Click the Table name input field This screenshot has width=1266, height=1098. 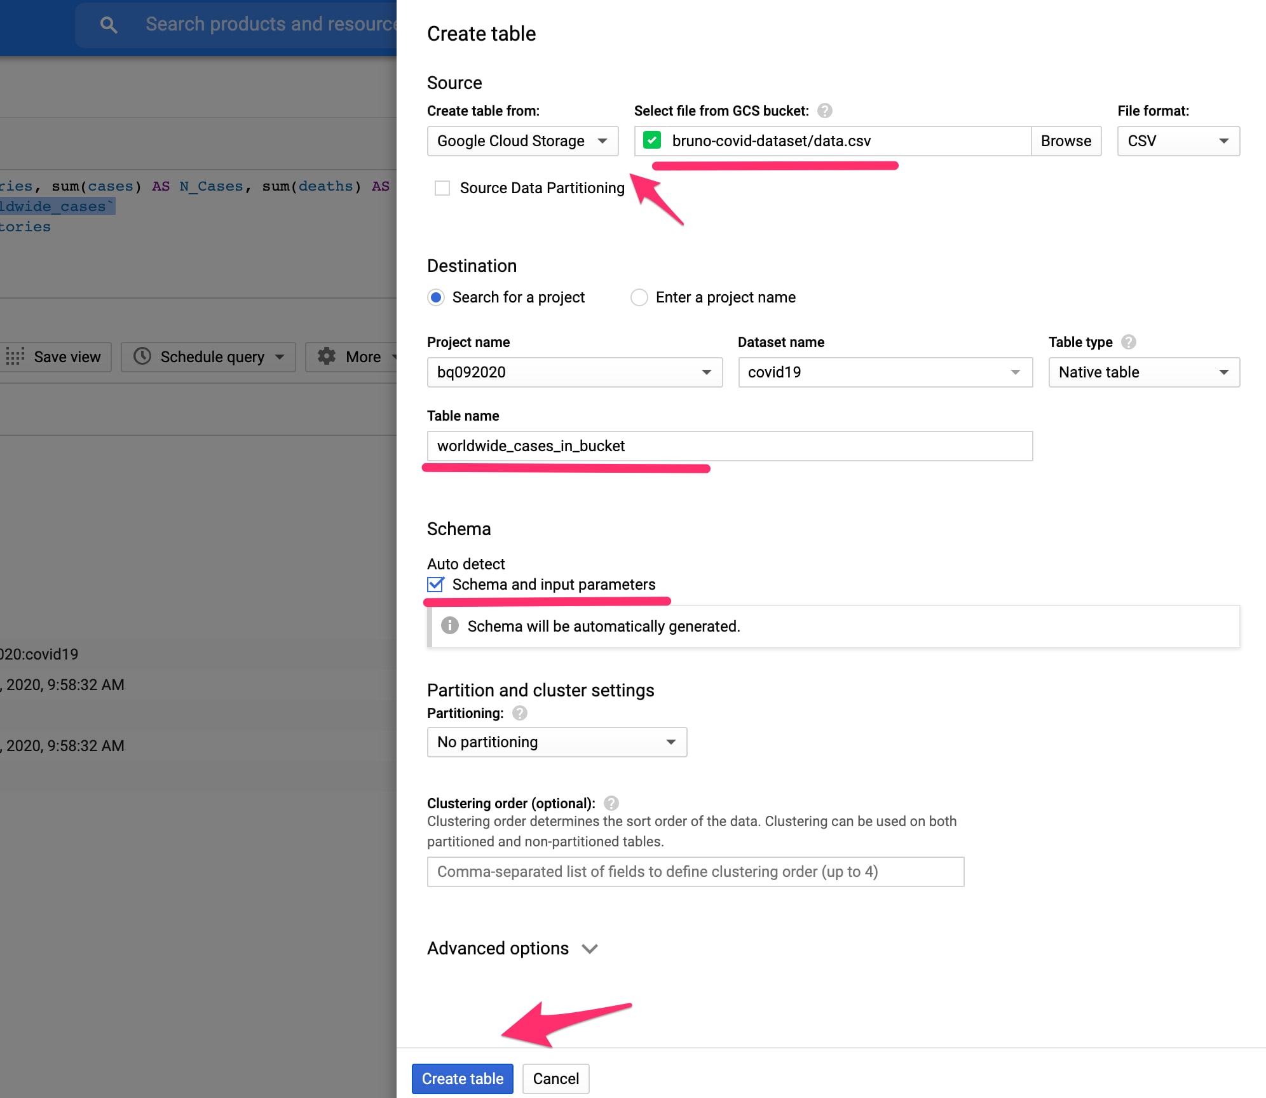pyautogui.click(x=729, y=446)
